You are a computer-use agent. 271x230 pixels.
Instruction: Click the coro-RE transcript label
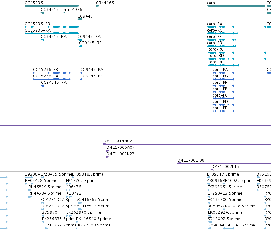coord(216,62)
